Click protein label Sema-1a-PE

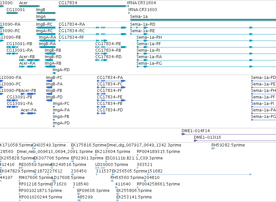(263, 84)
